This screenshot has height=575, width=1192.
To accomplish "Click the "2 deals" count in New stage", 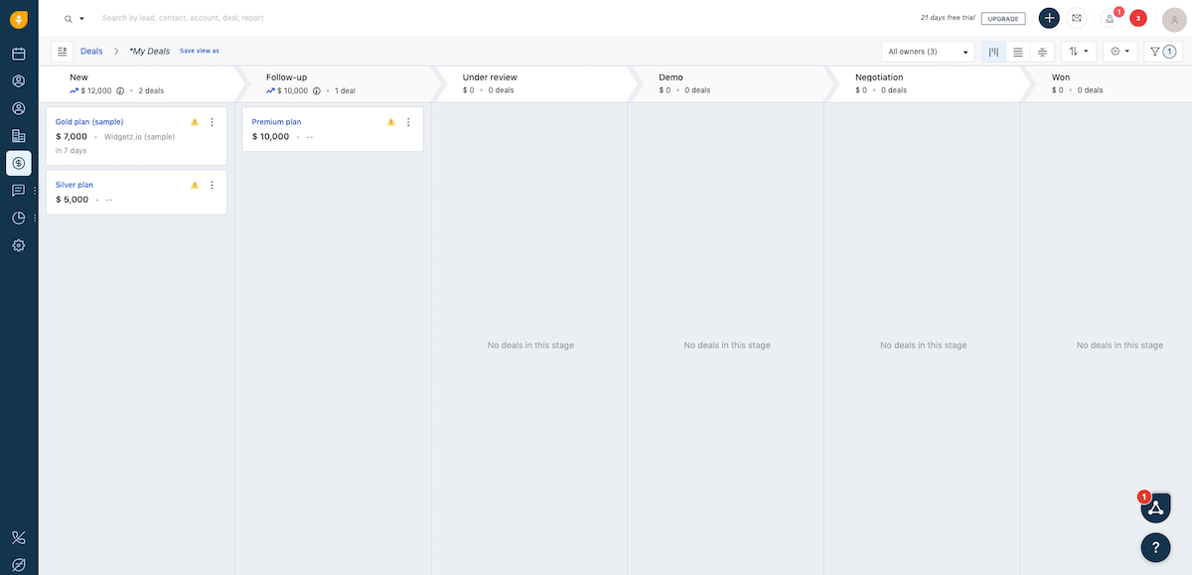I will pyautogui.click(x=151, y=90).
